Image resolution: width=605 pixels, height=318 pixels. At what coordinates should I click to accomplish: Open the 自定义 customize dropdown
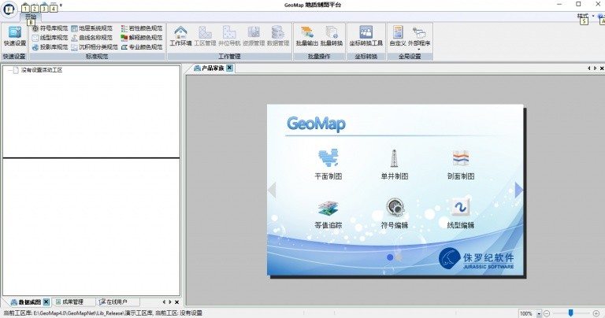397,35
